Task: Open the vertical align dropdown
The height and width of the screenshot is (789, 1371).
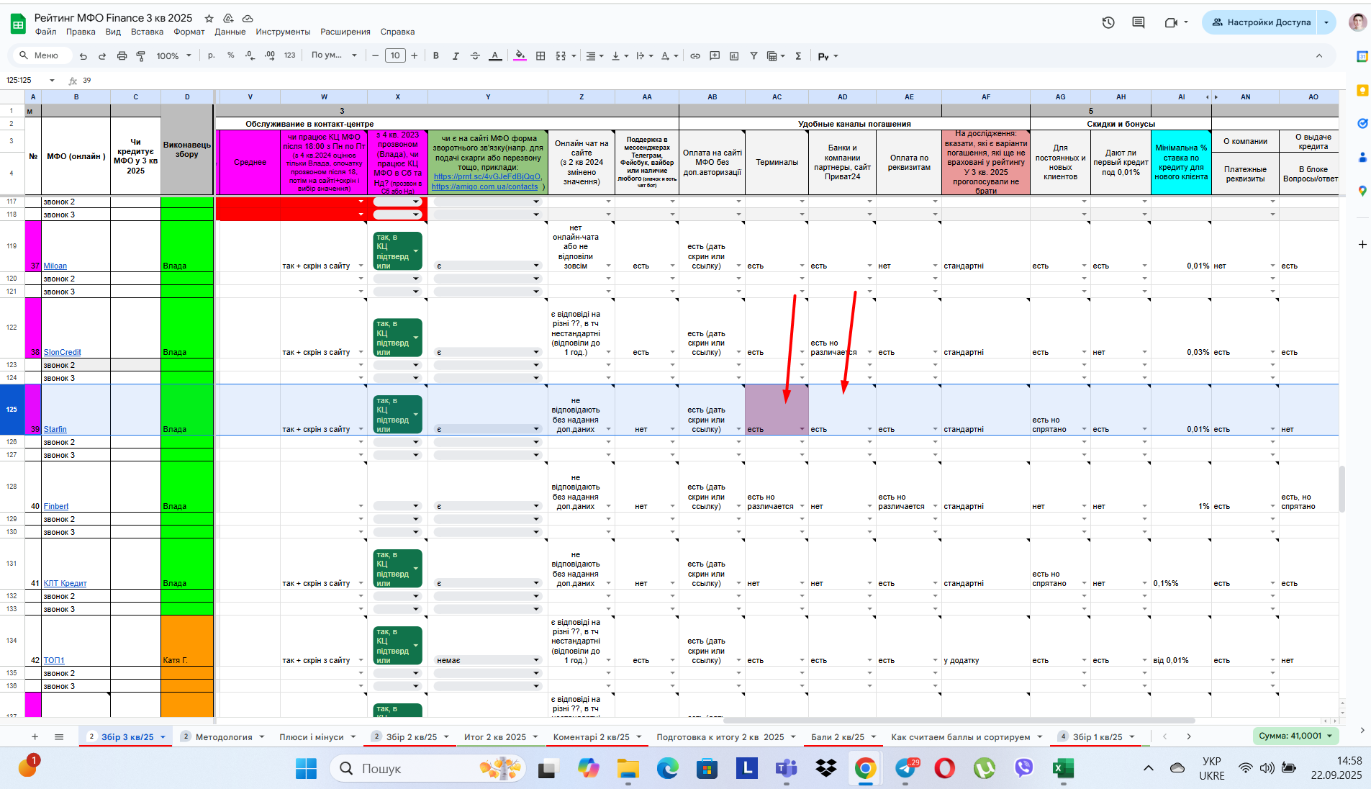Action: [x=620, y=55]
